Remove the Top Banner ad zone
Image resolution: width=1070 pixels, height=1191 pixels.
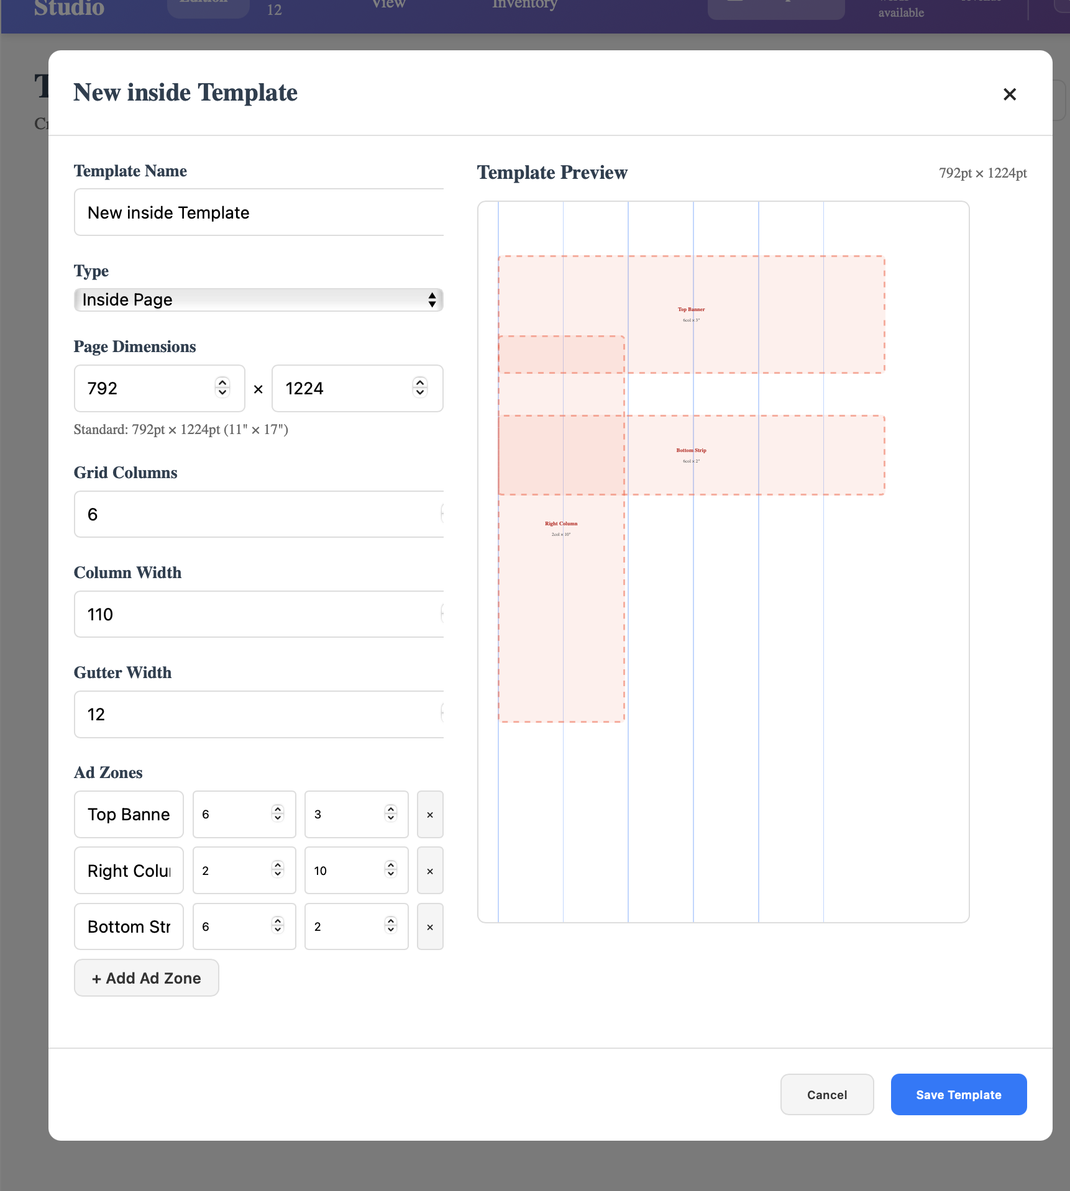[x=430, y=815]
